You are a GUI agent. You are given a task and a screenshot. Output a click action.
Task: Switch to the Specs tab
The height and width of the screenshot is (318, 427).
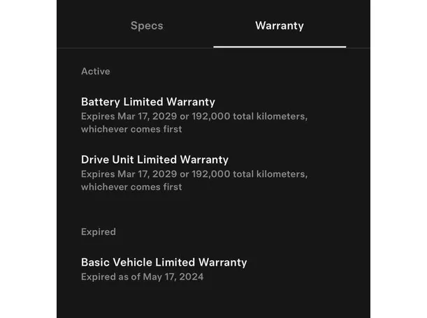[147, 26]
